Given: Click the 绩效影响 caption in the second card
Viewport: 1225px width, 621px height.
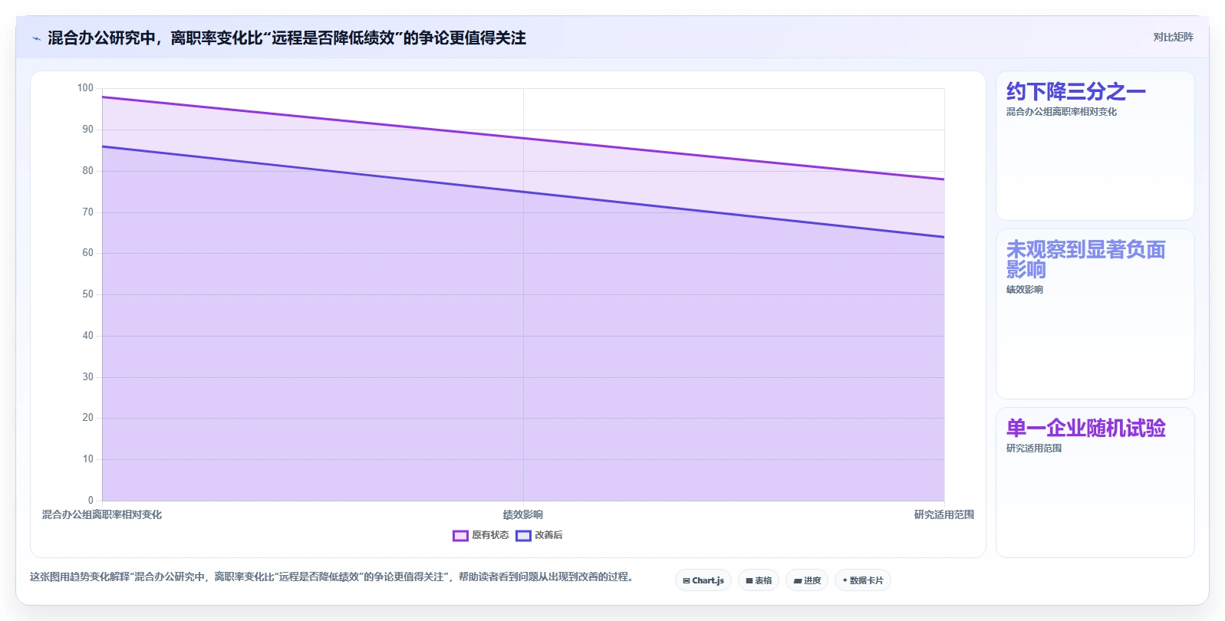Looking at the screenshot, I should coord(1024,290).
